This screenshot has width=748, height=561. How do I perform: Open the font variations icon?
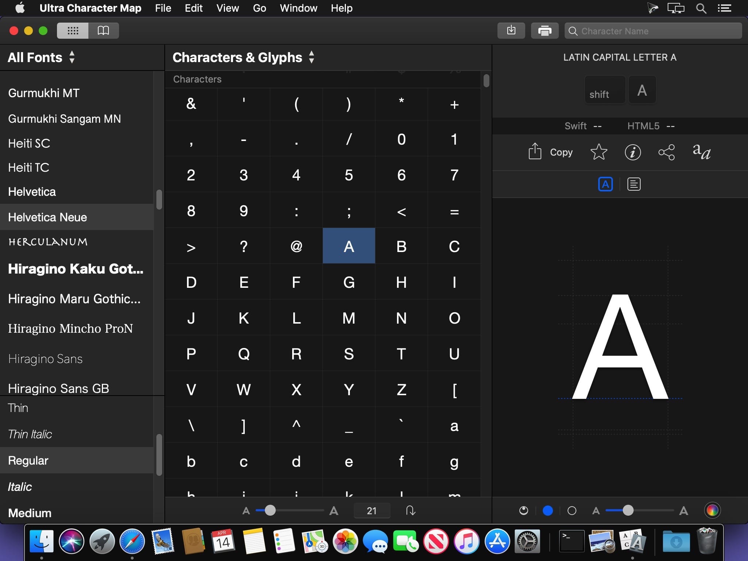point(702,152)
